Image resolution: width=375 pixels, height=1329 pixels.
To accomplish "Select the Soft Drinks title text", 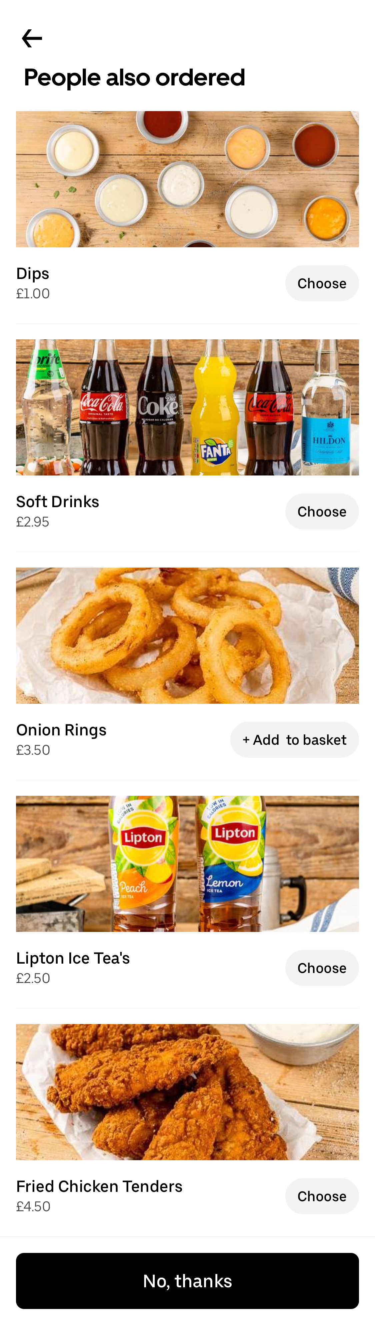I will 57,502.
